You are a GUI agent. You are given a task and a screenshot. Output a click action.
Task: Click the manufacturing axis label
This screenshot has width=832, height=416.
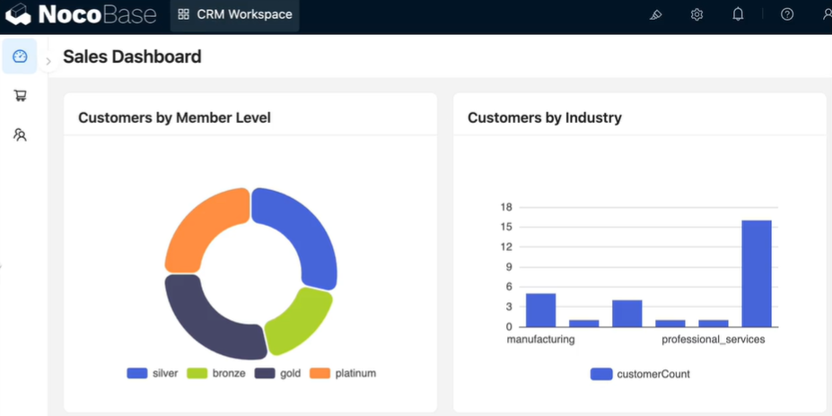coord(540,339)
